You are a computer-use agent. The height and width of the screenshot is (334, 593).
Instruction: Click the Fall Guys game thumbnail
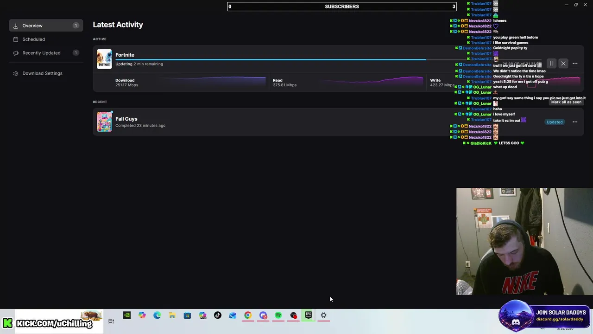[104, 122]
